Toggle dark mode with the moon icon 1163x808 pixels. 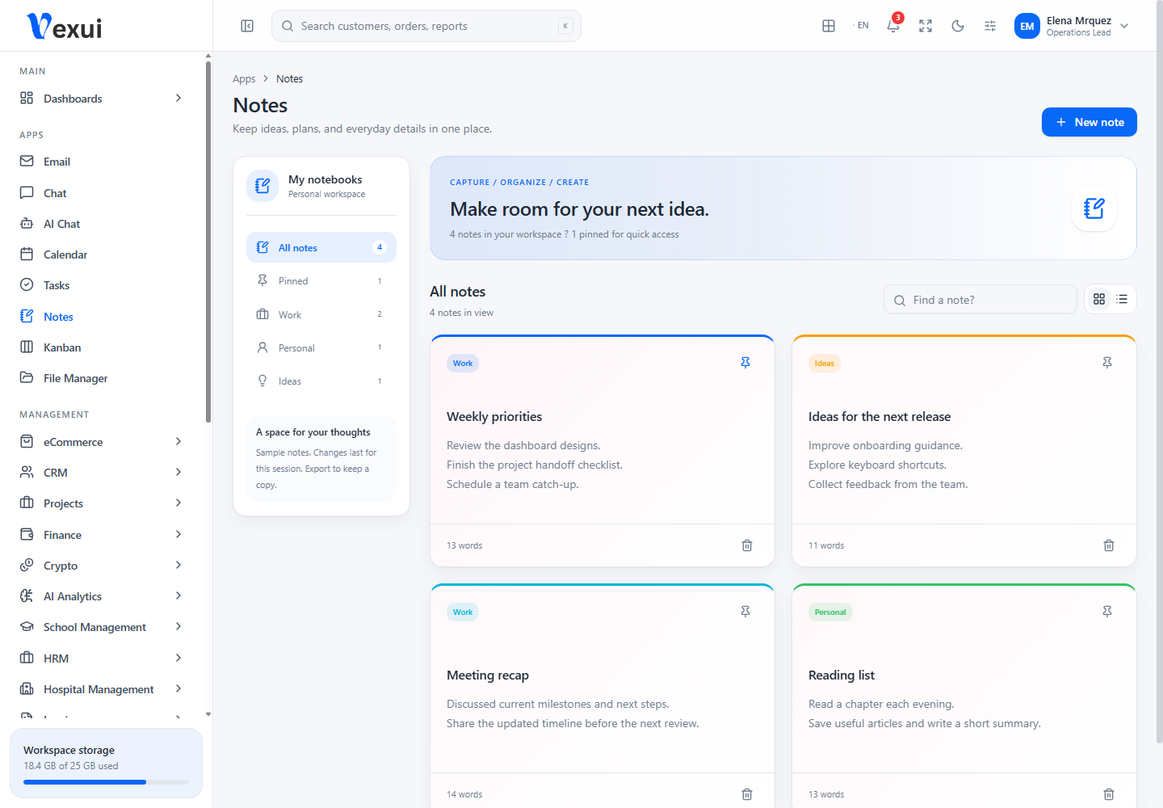[x=958, y=26]
